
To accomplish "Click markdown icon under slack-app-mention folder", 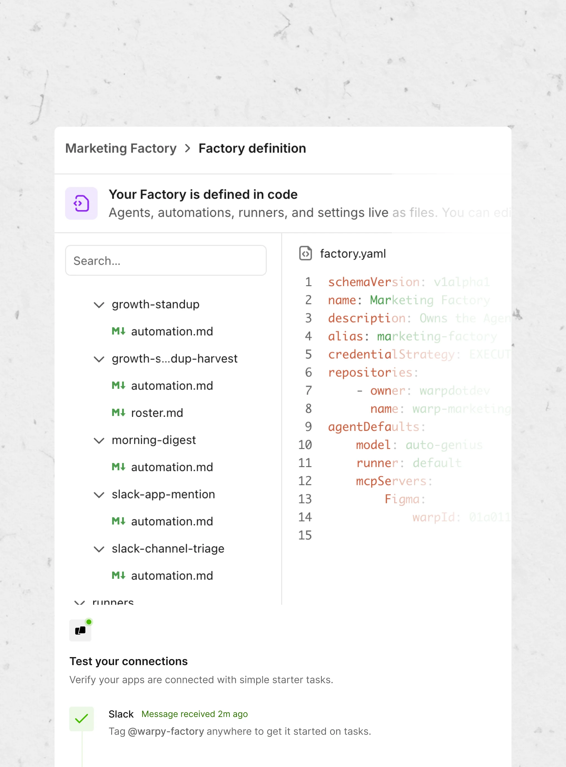I will tap(118, 521).
